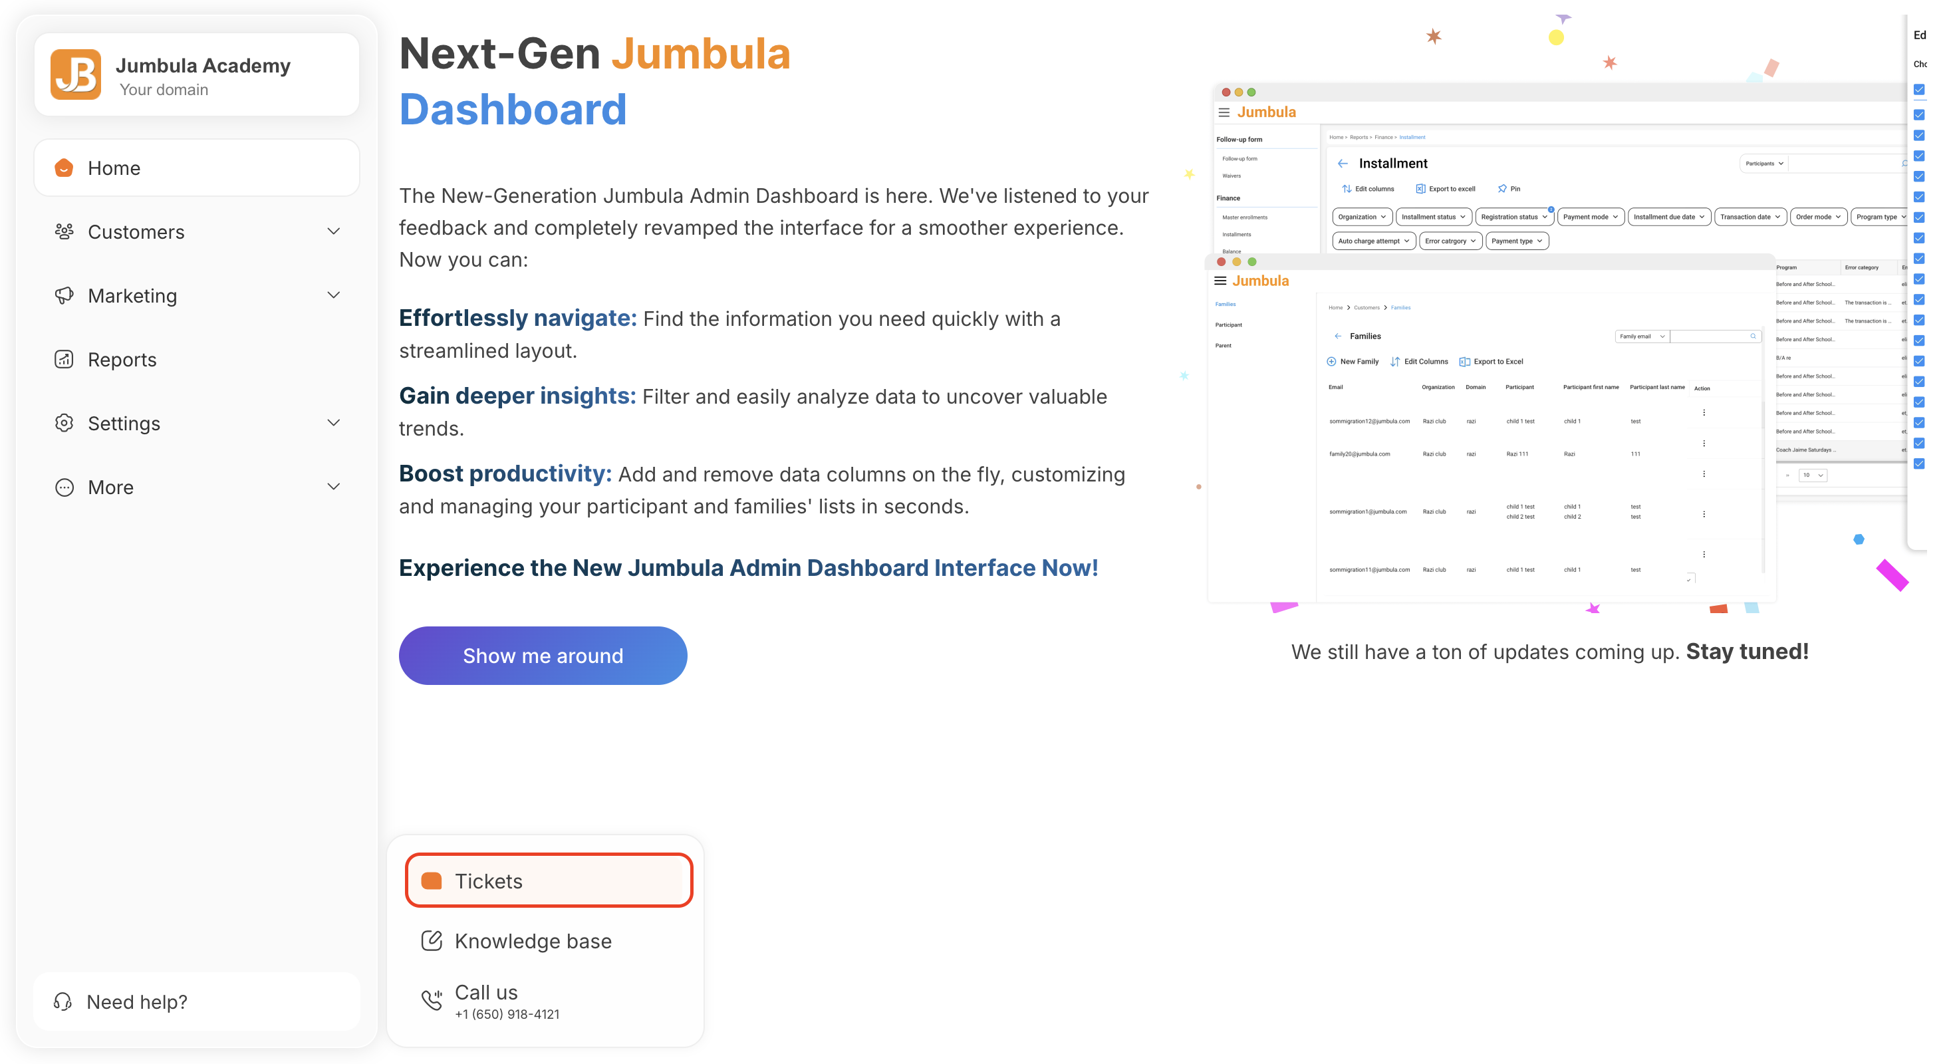Open the Tickets menu item
The width and height of the screenshot is (1955, 1064).
(x=548, y=880)
